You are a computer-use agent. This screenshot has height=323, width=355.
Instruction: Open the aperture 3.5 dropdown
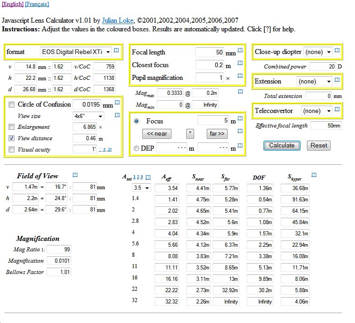[x=141, y=188]
